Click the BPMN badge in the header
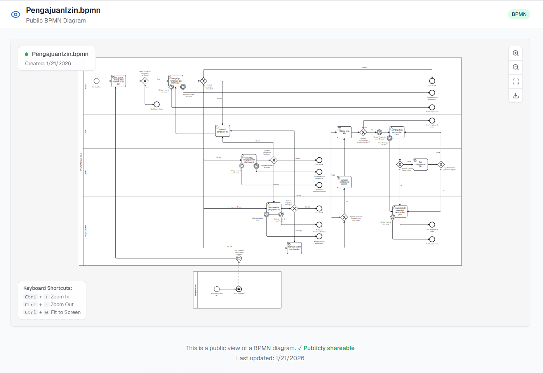 (519, 14)
